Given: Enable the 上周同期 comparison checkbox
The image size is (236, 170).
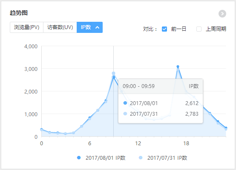Looking at the screenshot, I should (199, 29).
